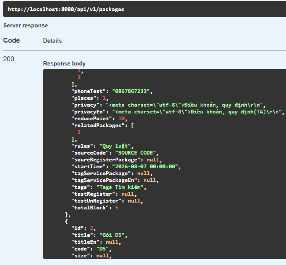The height and width of the screenshot is (265, 286).
Task: Click the "privacyEn" line with (TA)
Action: (x=178, y=112)
